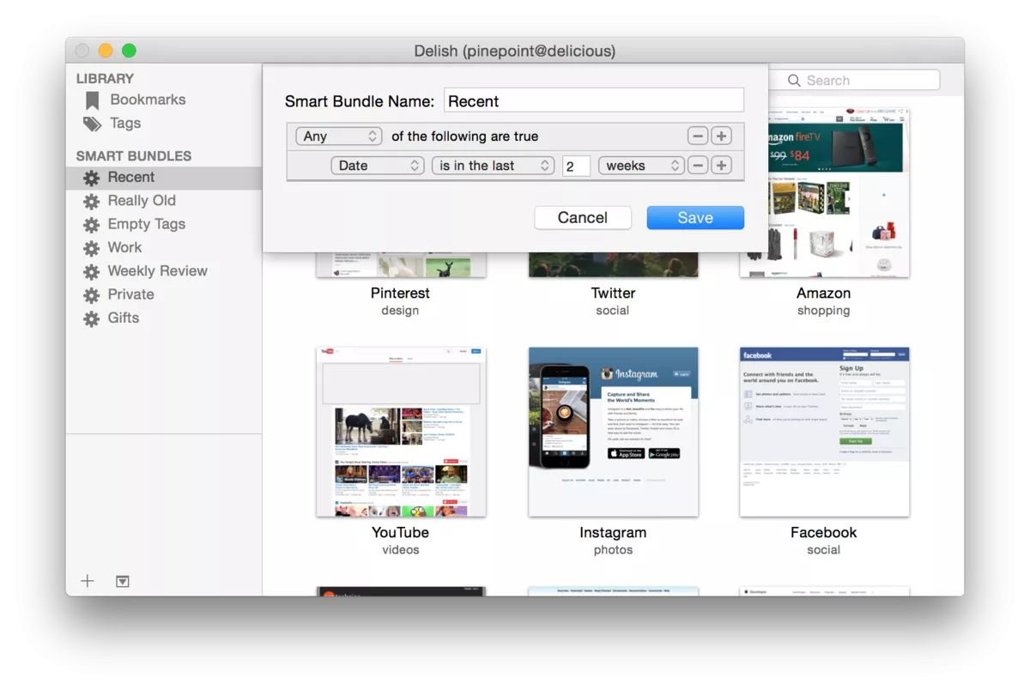Open the Date criterion dropdown
This screenshot has height=690, width=1030.
tap(378, 166)
